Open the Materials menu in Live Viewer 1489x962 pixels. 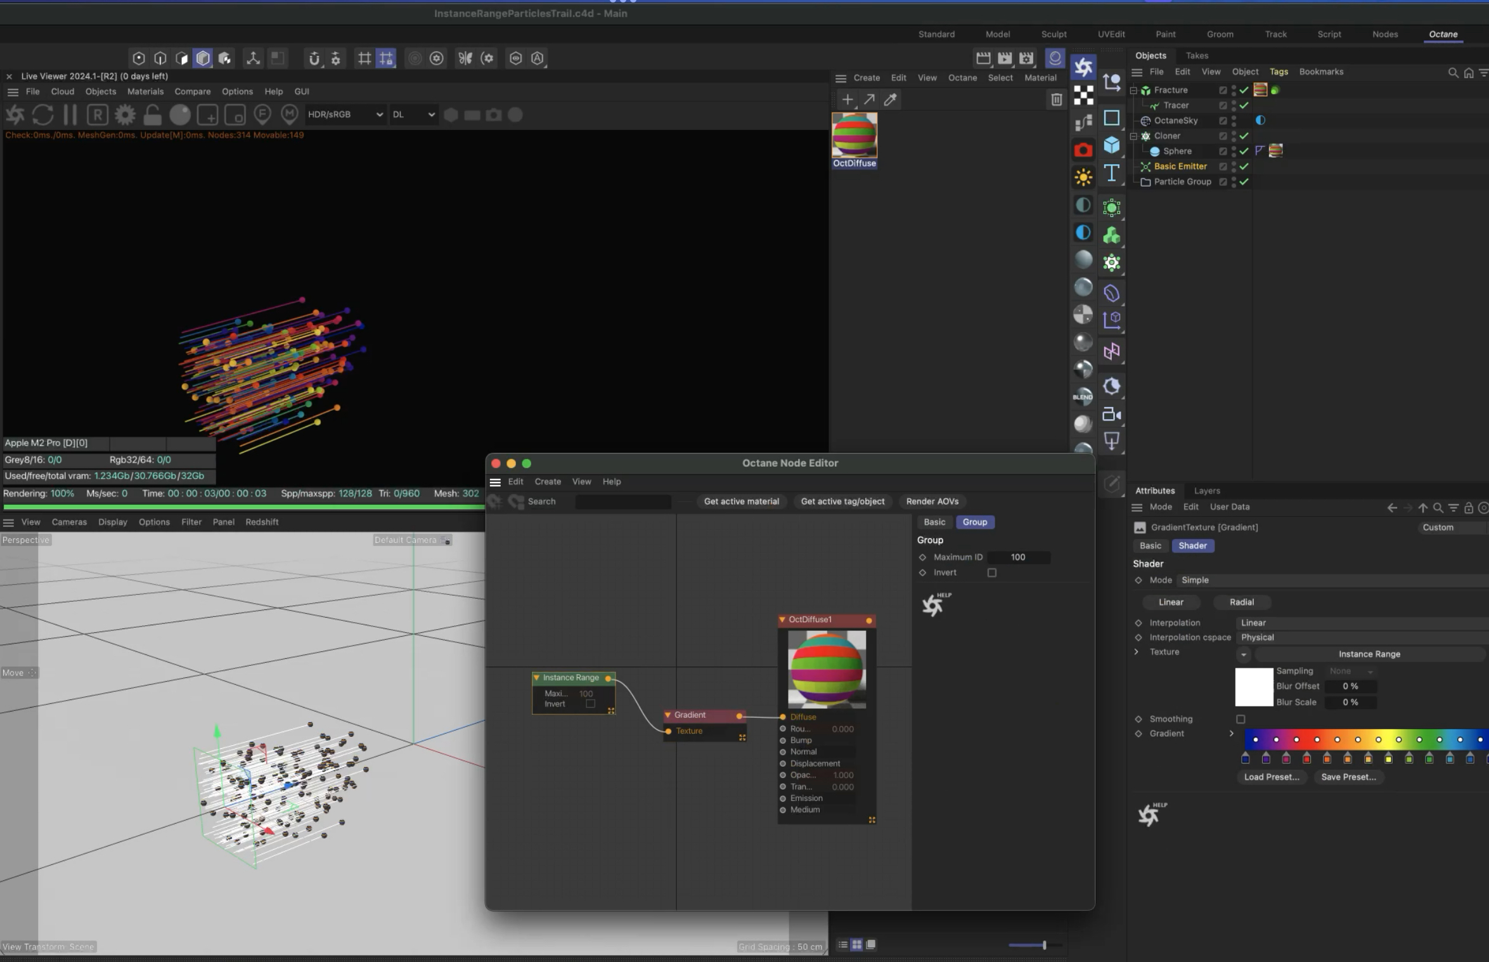coord(145,91)
